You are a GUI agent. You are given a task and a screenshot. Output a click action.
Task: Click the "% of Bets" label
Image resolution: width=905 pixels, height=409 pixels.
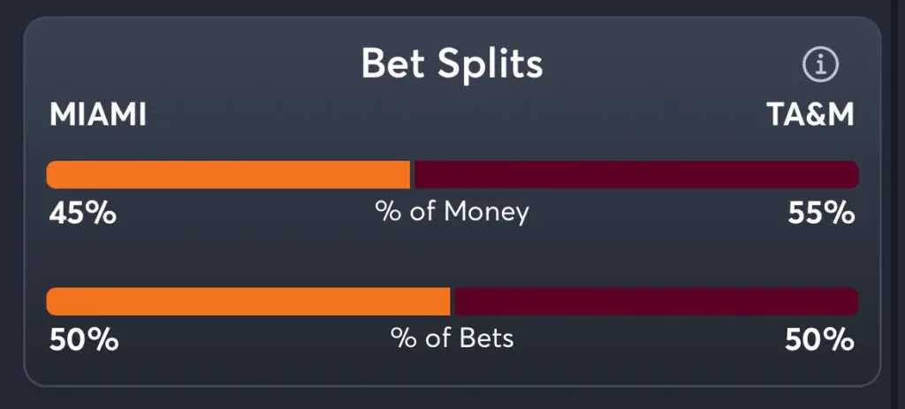[452, 338]
